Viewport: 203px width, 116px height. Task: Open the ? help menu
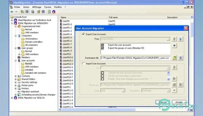(65, 7)
